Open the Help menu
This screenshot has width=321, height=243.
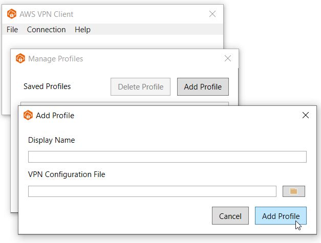(82, 30)
